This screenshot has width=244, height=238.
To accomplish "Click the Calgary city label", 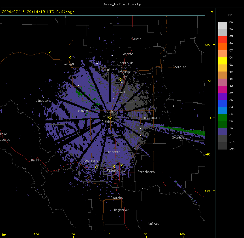I will pyautogui.click(x=113, y=170).
